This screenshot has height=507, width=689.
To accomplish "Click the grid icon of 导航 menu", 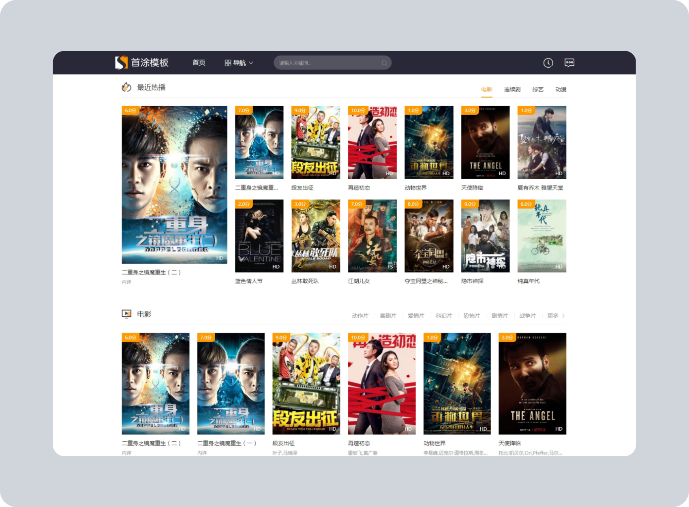I will 228,63.
